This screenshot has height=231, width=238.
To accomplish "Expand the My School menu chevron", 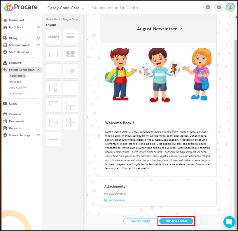I will click(x=38, y=27).
